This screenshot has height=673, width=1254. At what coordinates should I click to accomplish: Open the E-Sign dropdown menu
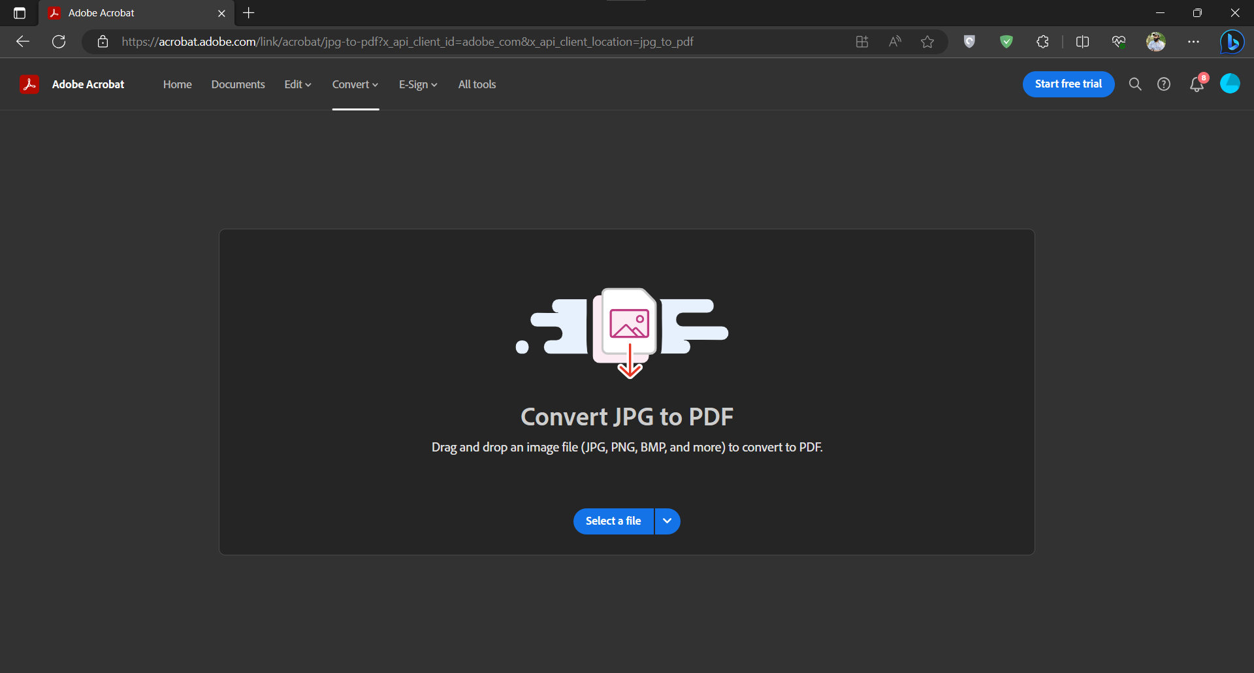click(417, 84)
